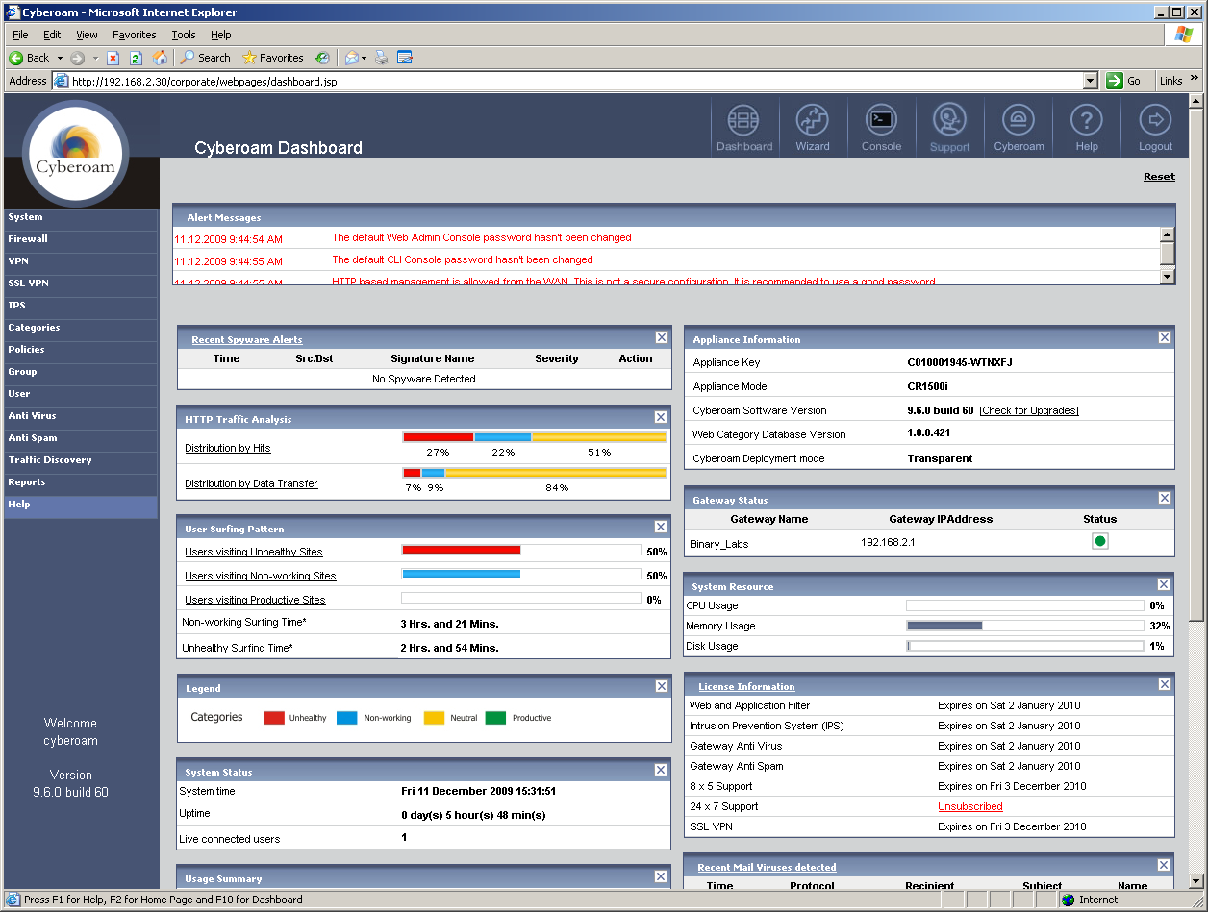The width and height of the screenshot is (1208, 912).
Task: Close the License Information panel
Action: (x=1165, y=684)
